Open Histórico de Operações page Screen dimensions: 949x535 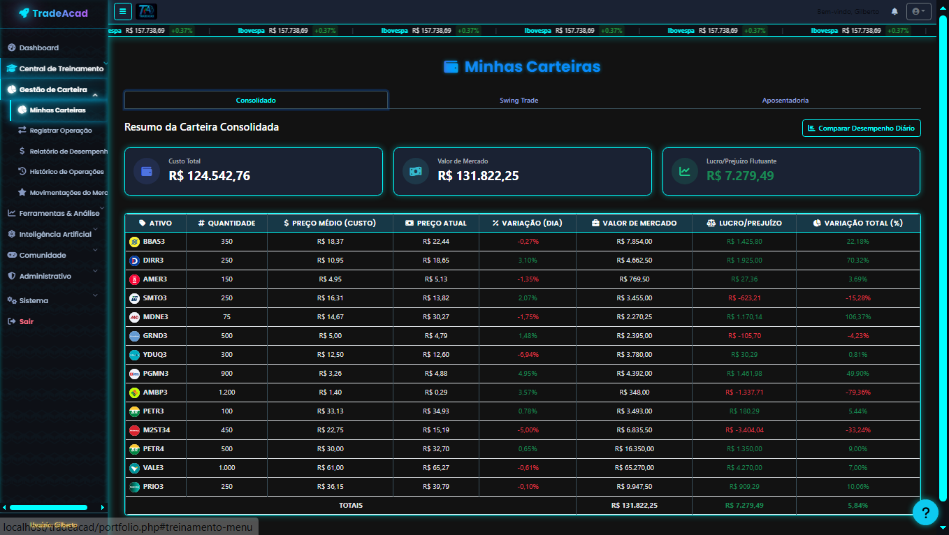point(66,172)
